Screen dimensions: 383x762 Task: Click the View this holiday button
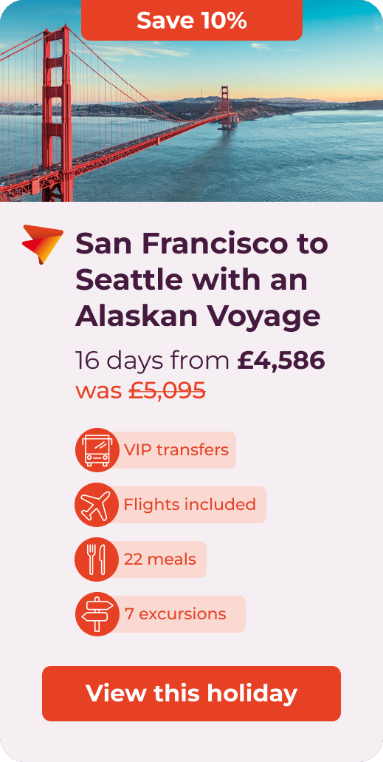coord(191,693)
